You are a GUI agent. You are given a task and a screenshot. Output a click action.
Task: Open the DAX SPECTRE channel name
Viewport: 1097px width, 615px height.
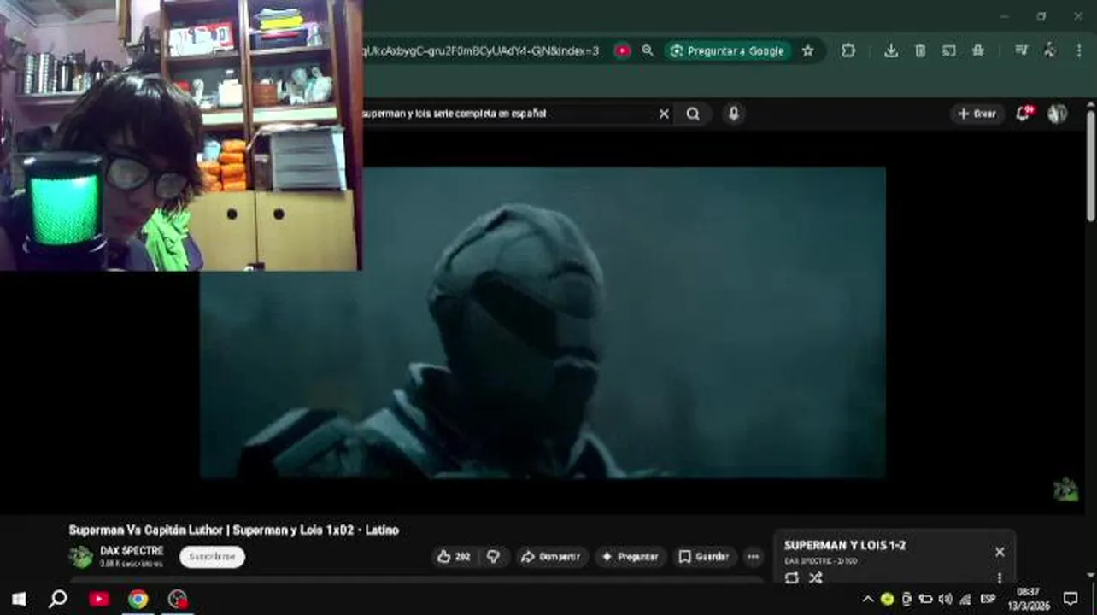[x=132, y=551]
